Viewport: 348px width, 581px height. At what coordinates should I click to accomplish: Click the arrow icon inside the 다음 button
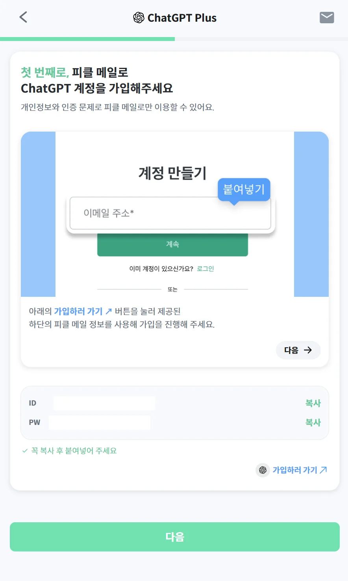pyautogui.click(x=307, y=350)
